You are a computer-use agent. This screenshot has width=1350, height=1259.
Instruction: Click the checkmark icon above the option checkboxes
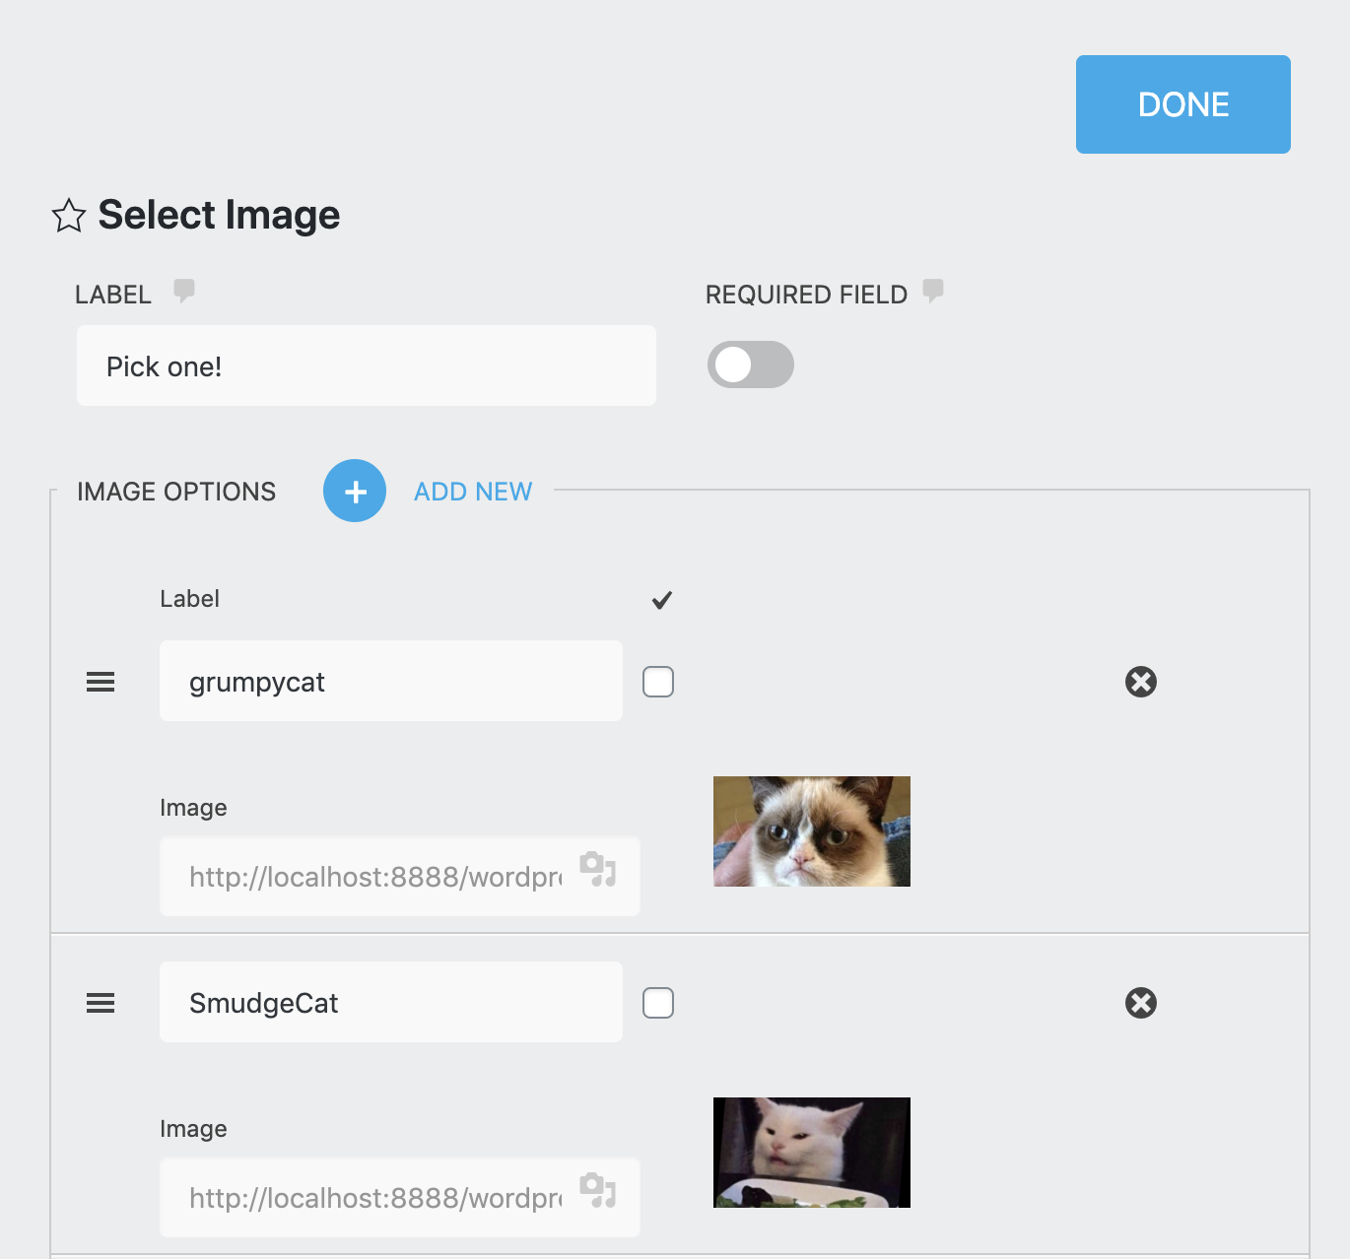[x=661, y=600]
